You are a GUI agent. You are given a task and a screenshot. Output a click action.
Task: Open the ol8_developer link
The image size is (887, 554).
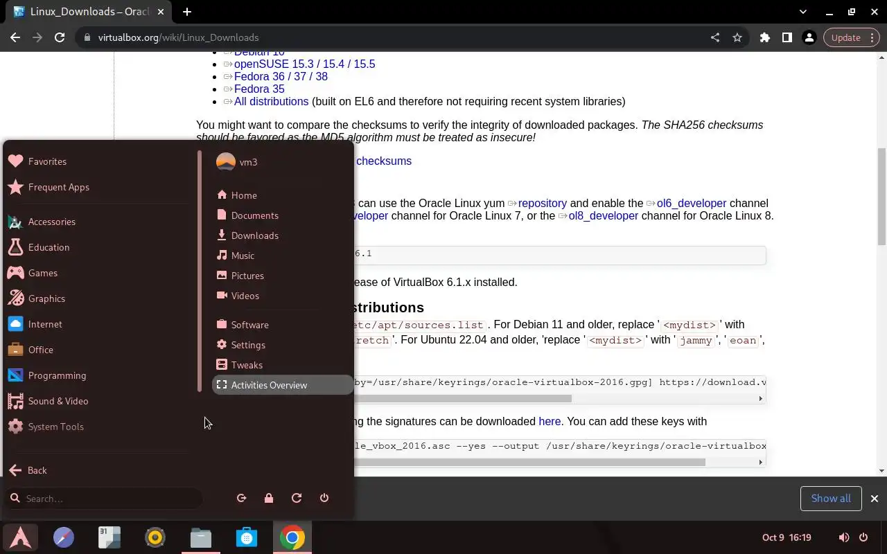coord(603,215)
